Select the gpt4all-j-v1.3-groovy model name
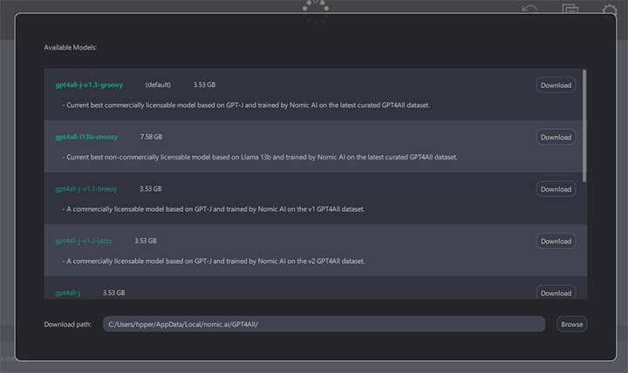 (x=89, y=85)
